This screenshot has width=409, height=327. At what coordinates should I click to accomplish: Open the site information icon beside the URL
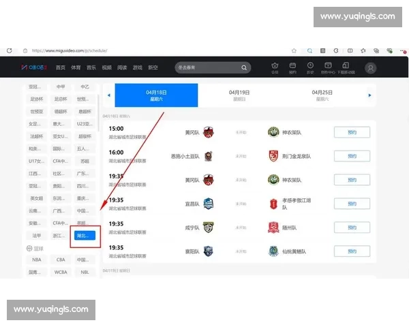pos(25,51)
